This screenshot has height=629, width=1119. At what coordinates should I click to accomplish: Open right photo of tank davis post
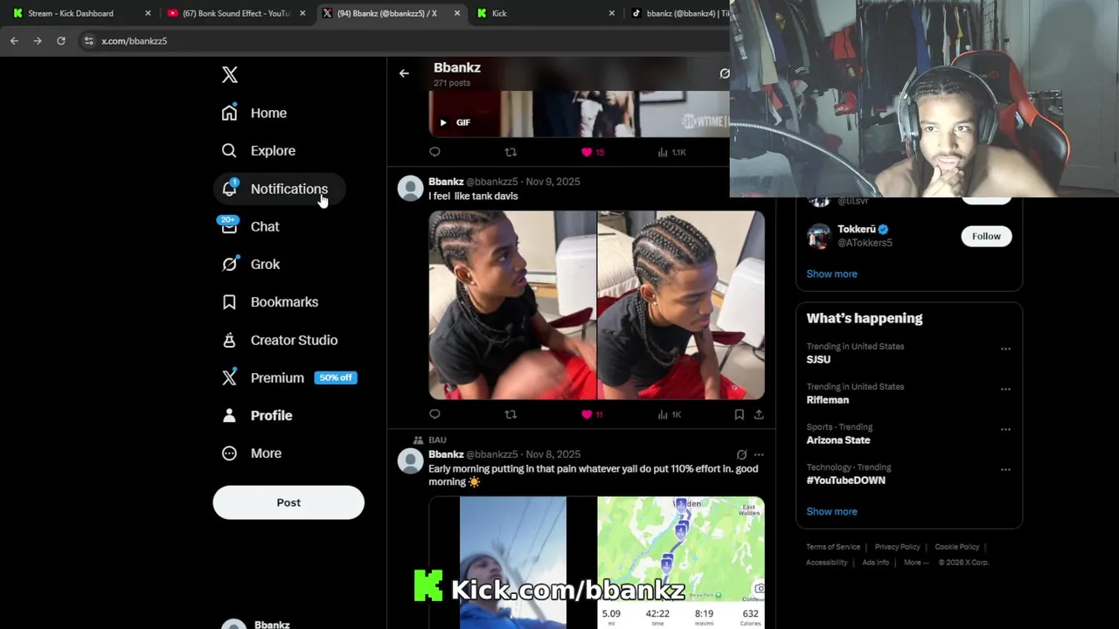point(681,305)
